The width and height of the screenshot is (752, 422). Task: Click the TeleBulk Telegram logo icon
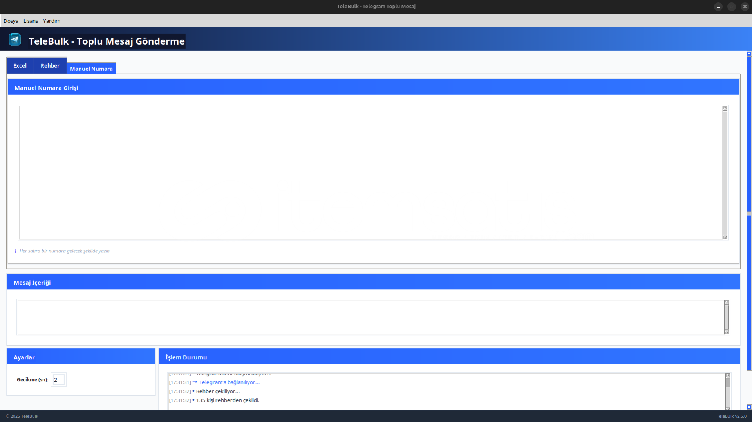[x=15, y=40]
